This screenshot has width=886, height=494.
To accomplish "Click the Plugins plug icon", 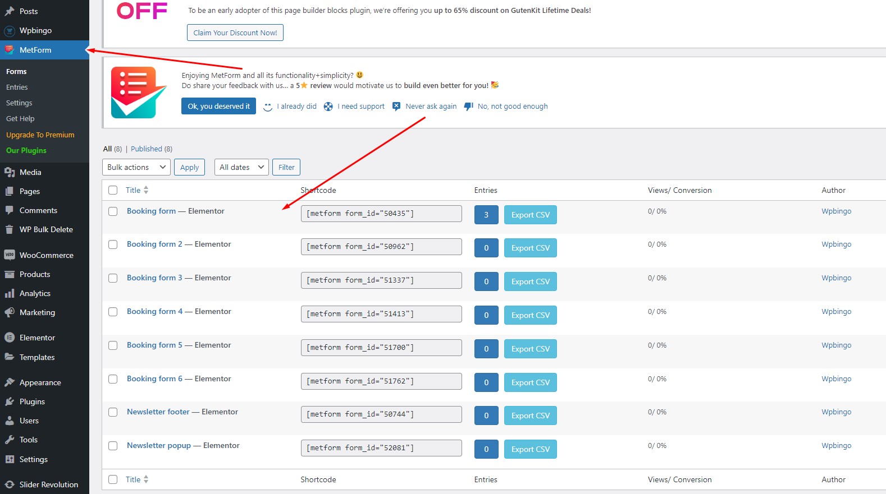I will point(10,401).
